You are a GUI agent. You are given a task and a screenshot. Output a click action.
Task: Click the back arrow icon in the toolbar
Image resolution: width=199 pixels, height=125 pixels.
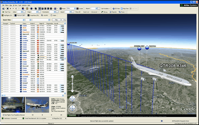[x=16, y=8]
